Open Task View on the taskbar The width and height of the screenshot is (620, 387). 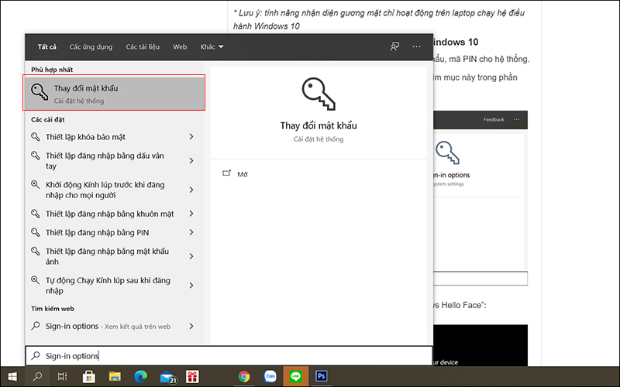(63, 376)
